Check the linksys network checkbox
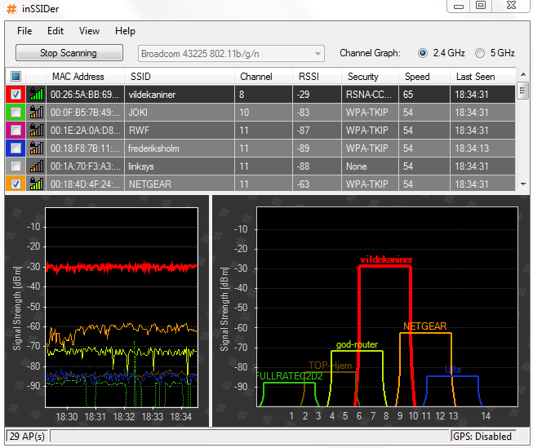Viewport: 533px width, 448px height. point(16,166)
